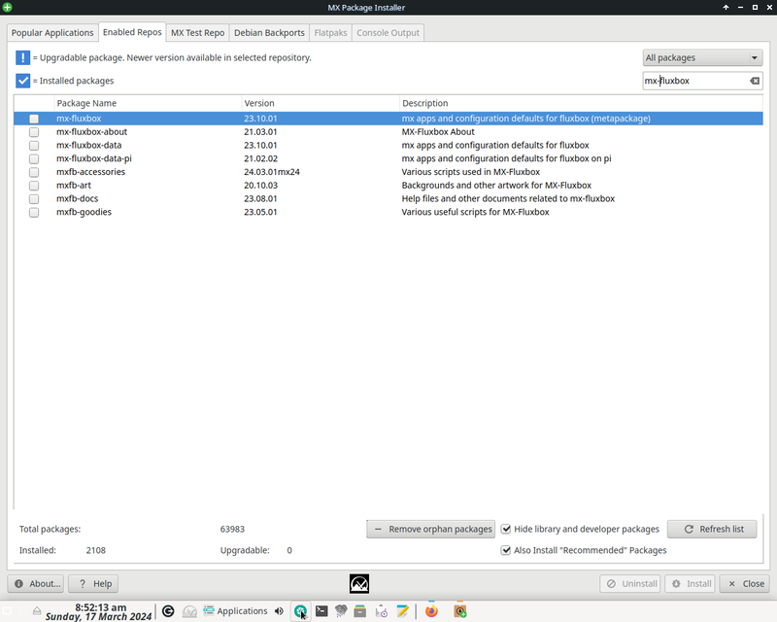Select the mxfb-art package name
Viewport: 777px width, 622px height.
[x=74, y=185]
